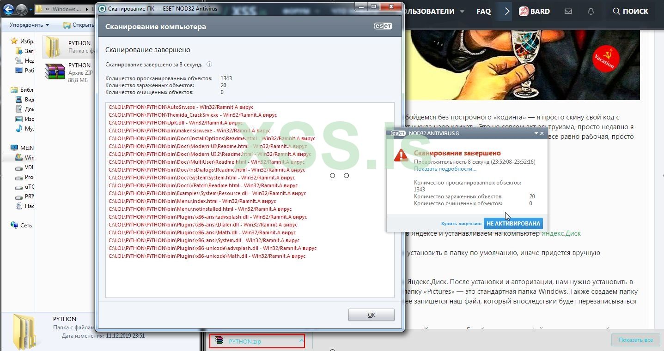Select the nsDialogs\Readme.html log entry
The image size is (664, 351).
pos(207,170)
